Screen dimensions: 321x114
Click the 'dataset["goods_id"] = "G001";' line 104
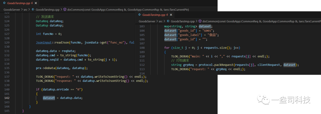click(x=189, y=31)
